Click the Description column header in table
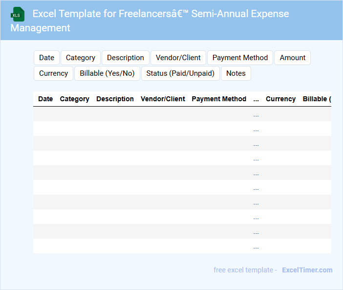343x290 pixels. pos(115,99)
